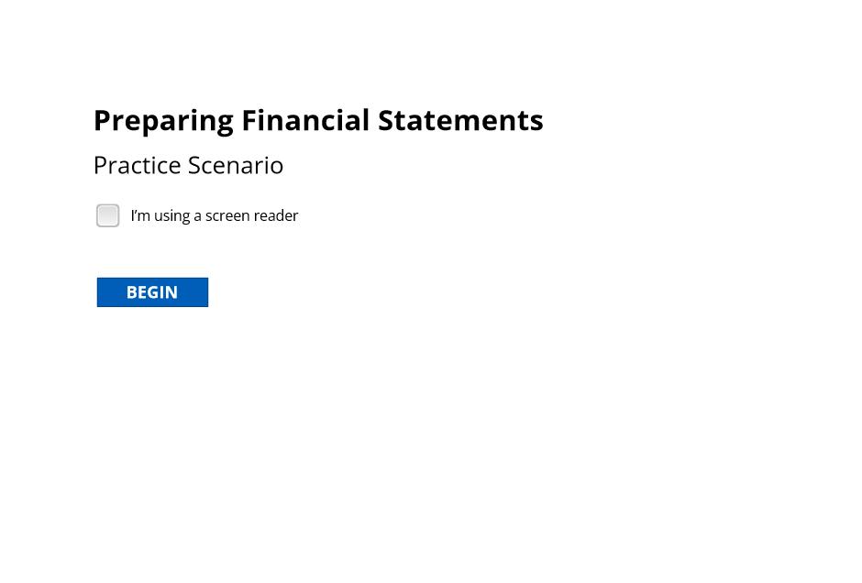Click the bold page title text
The image size is (862, 583).
pos(318,120)
